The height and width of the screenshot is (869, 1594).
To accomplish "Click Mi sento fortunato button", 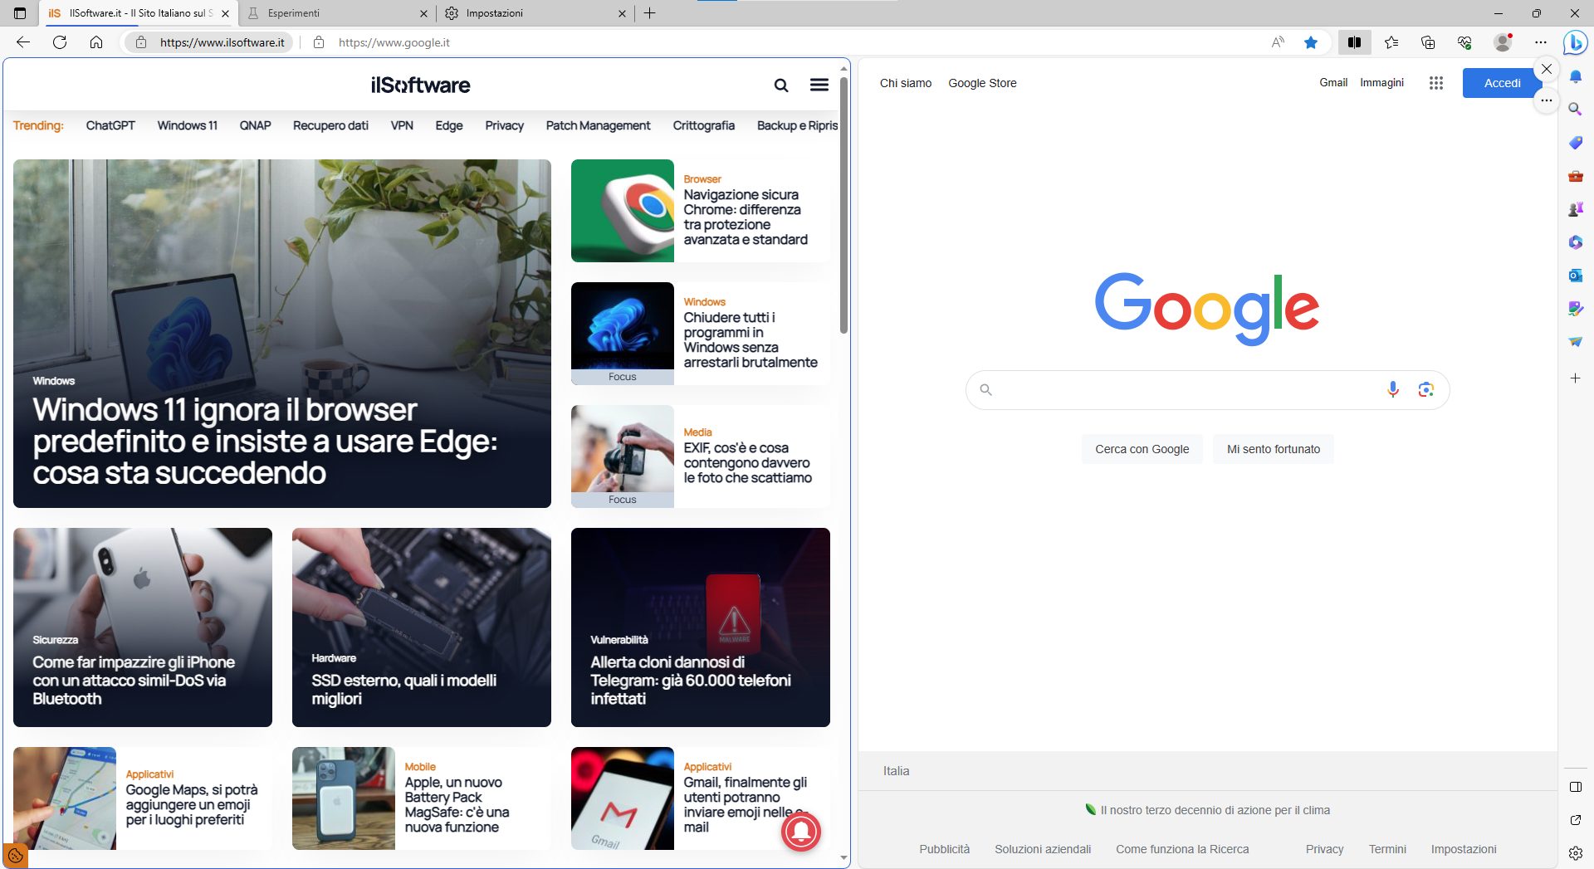I will tap(1273, 449).
